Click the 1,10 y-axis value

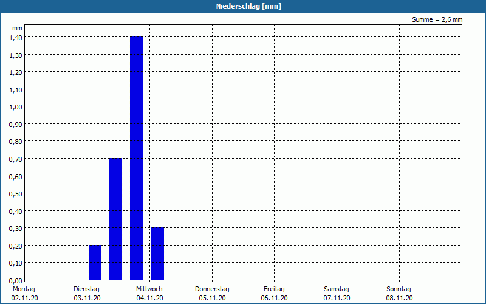point(16,89)
